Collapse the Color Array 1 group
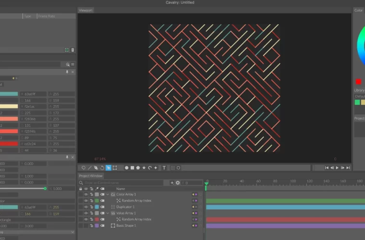The width and height of the screenshot is (365, 240). pos(108,194)
